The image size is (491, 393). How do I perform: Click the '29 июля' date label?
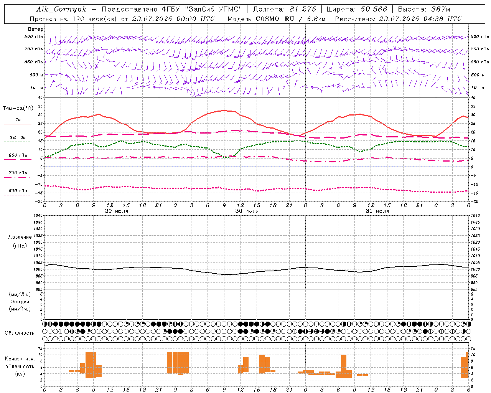click(117, 211)
